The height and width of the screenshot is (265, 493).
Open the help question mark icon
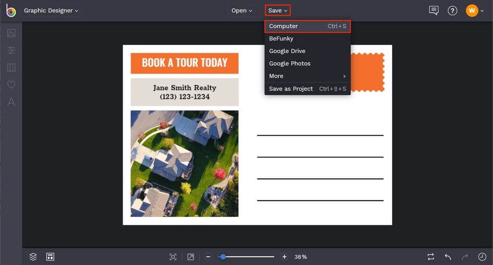point(452,10)
